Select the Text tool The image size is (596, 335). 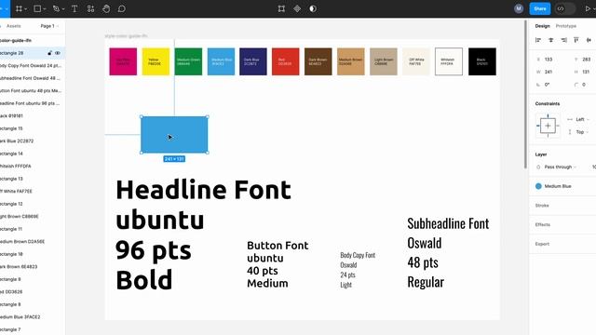(74, 8)
